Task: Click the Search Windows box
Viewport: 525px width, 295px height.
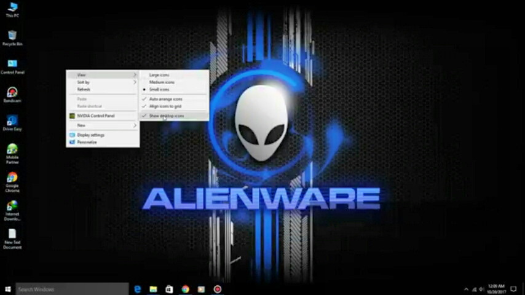Action: click(x=72, y=289)
